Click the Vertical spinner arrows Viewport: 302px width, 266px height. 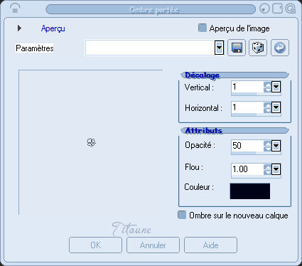[x=267, y=87]
